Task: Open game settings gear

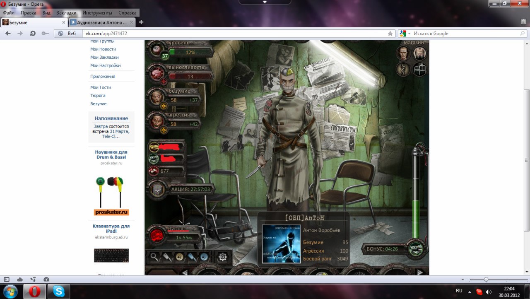Action: [223, 257]
